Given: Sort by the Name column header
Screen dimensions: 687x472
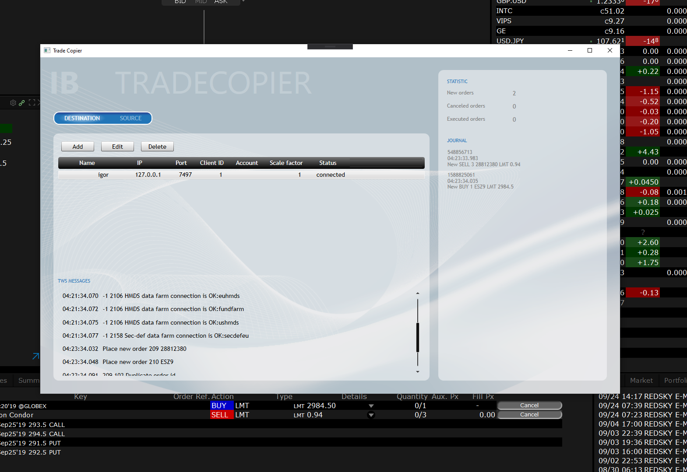Looking at the screenshot, I should 87,163.
